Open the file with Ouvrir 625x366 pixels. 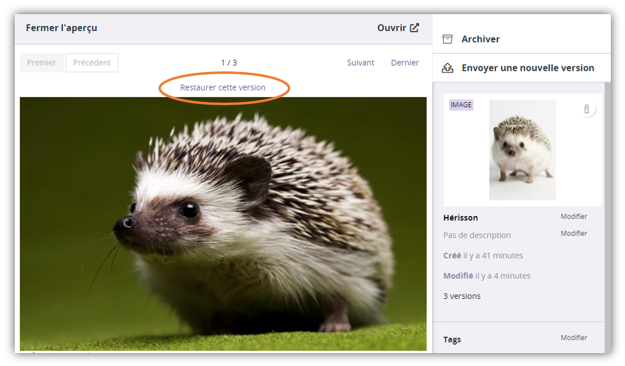click(392, 28)
